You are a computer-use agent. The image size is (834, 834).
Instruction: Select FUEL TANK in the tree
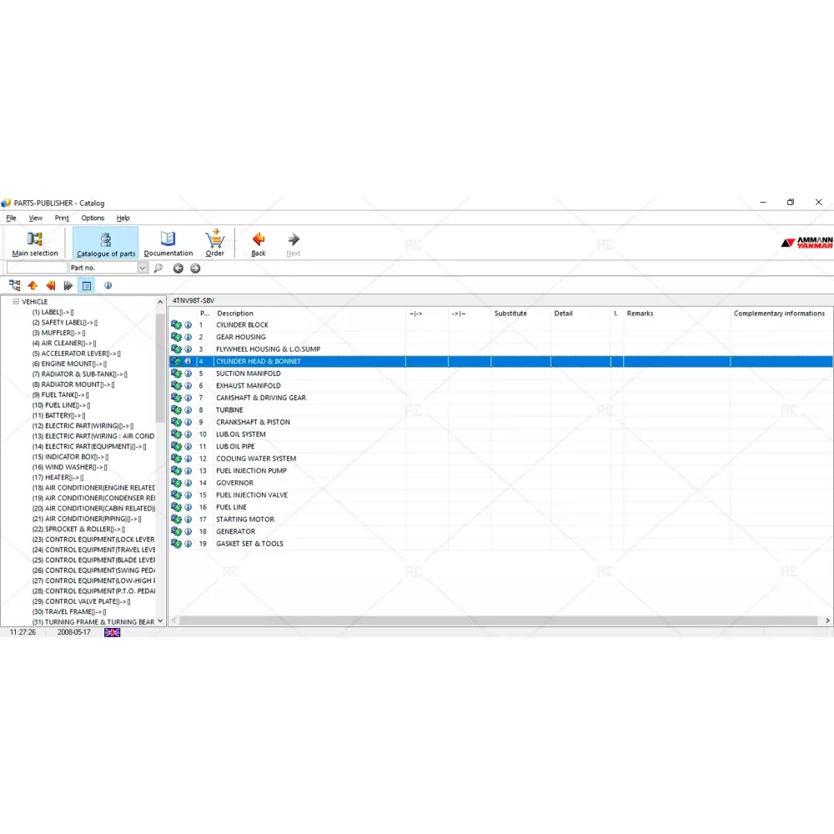[59, 395]
